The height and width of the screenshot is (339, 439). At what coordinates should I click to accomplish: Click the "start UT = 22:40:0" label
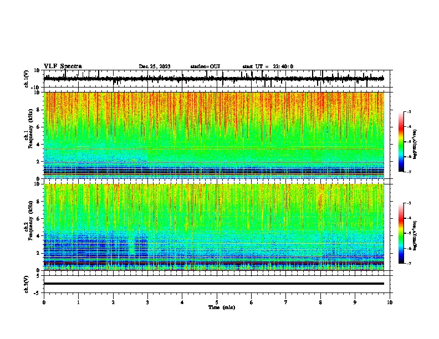click(268, 66)
